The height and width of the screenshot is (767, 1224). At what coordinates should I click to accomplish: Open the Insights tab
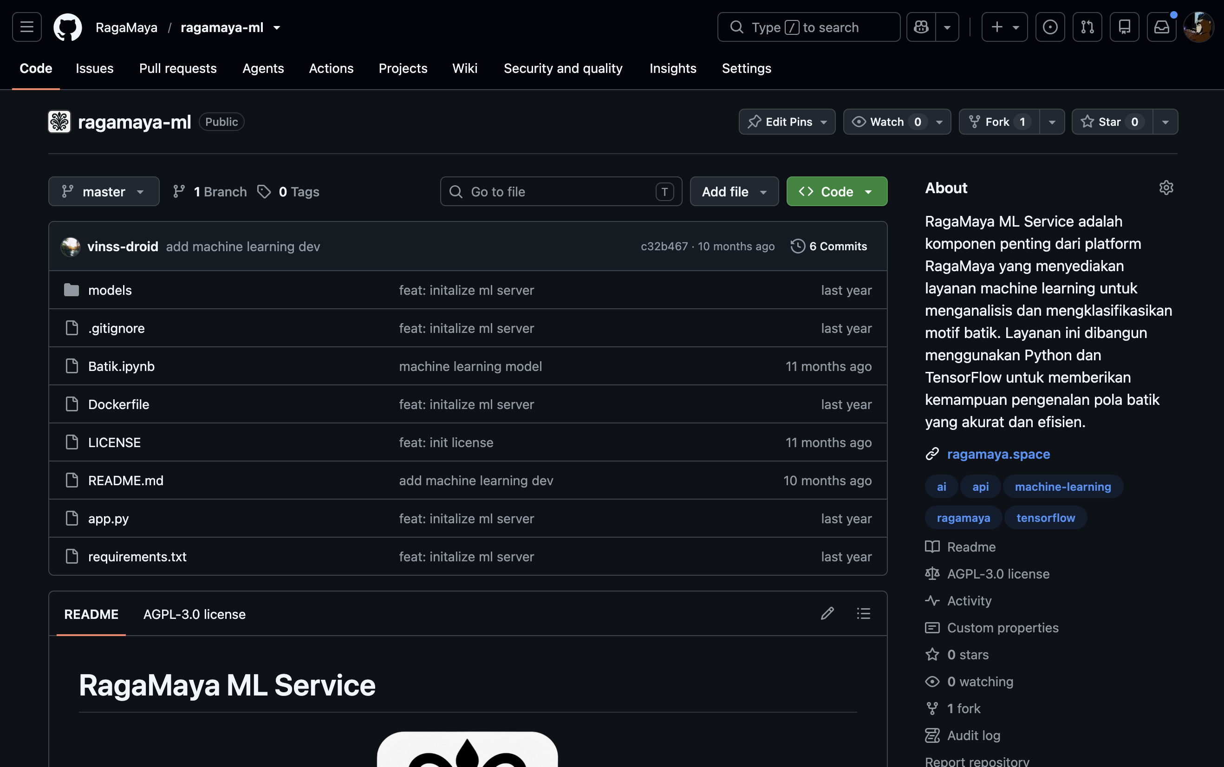tap(673, 68)
